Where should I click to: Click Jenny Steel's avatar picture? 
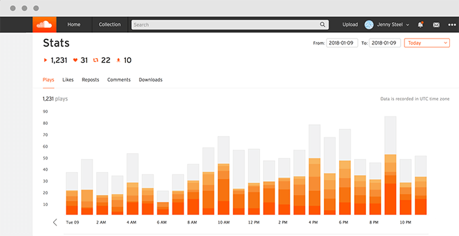point(369,25)
